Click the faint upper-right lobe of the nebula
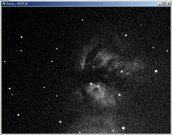 129,64
